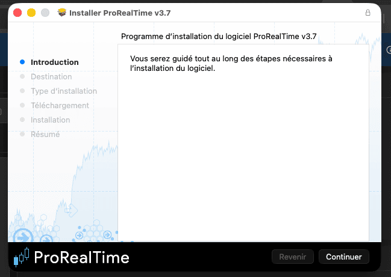
Task: Click the "Vous serez guidé" introduction text
Action: (x=231, y=64)
